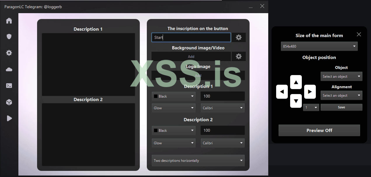Click Description 1 size field showing 100
This screenshot has height=177, width=371.
click(x=223, y=96)
